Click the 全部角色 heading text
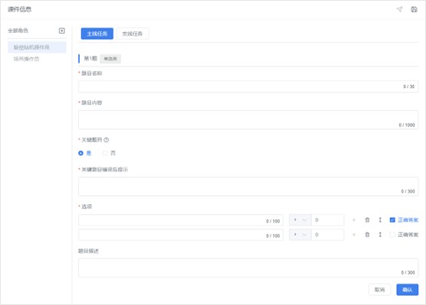The height and width of the screenshot is (305, 426). click(x=18, y=31)
